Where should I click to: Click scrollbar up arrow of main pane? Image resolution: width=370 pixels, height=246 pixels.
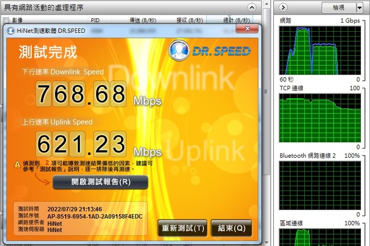click(x=266, y=4)
